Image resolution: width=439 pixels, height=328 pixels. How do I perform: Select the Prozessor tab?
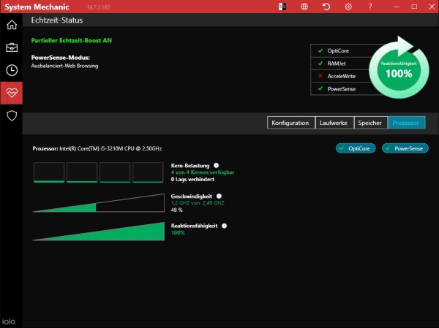tap(407, 123)
